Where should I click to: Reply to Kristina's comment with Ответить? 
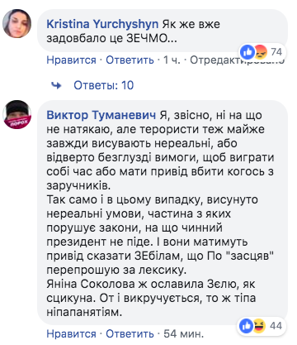tap(130, 60)
